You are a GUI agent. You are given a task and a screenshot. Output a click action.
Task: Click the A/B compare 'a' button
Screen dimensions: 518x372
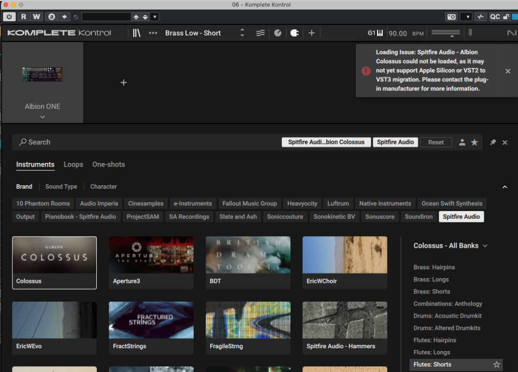click(51, 17)
